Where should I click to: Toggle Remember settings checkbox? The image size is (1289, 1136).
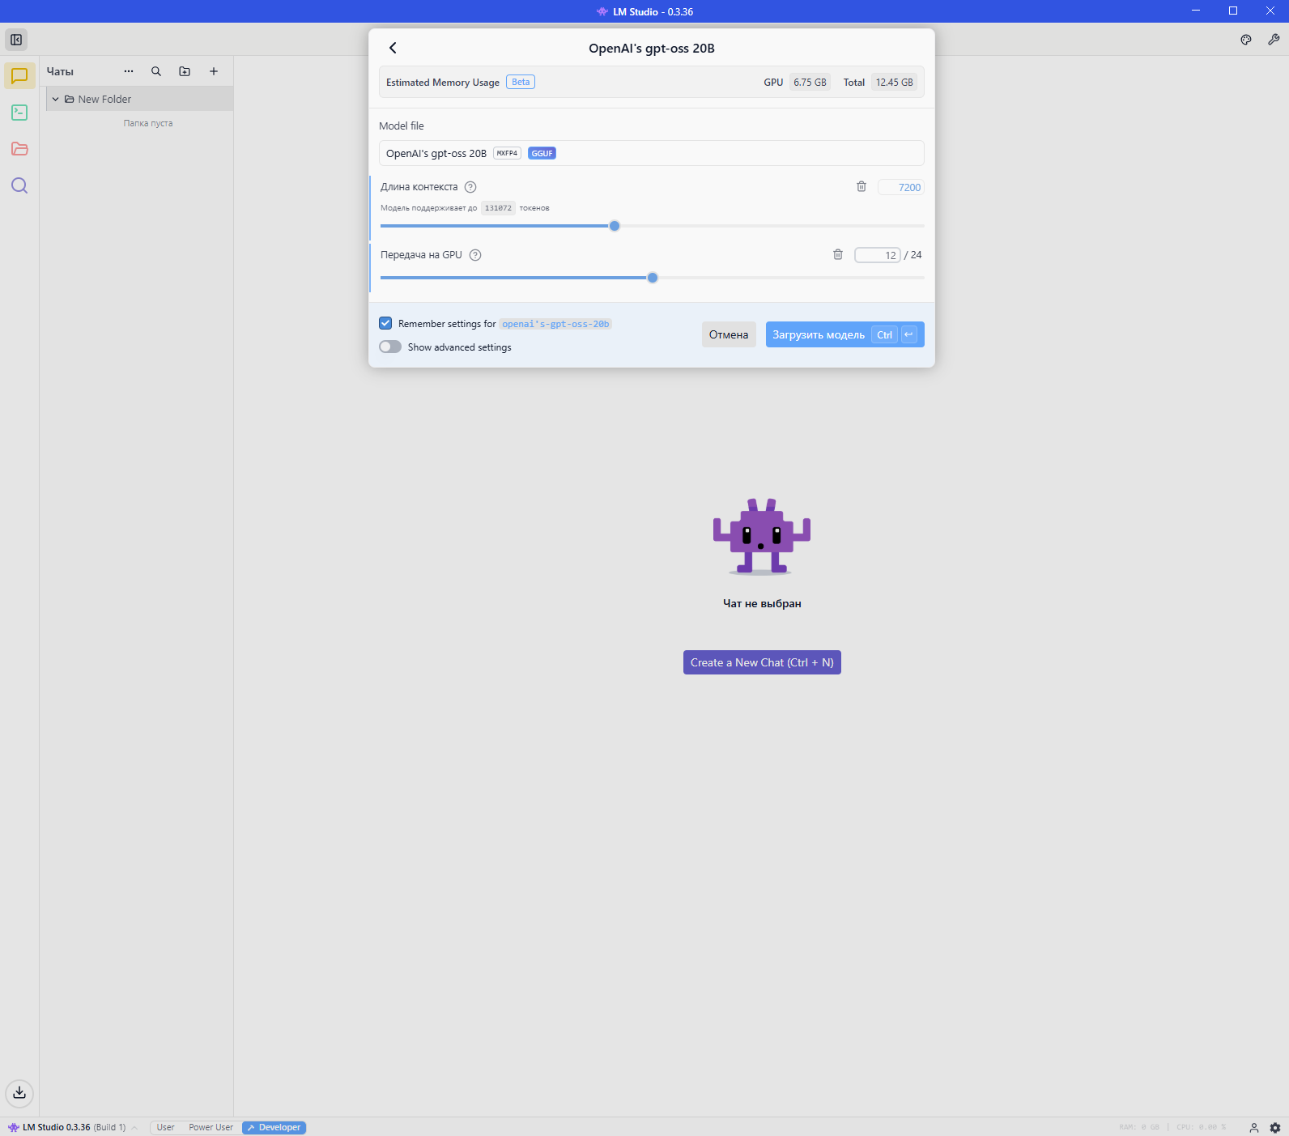385,323
